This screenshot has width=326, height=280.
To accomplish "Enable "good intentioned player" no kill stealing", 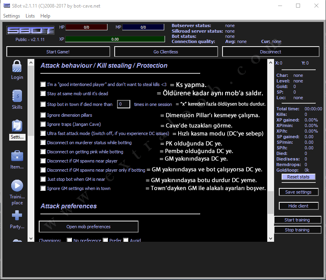I will (43, 84).
